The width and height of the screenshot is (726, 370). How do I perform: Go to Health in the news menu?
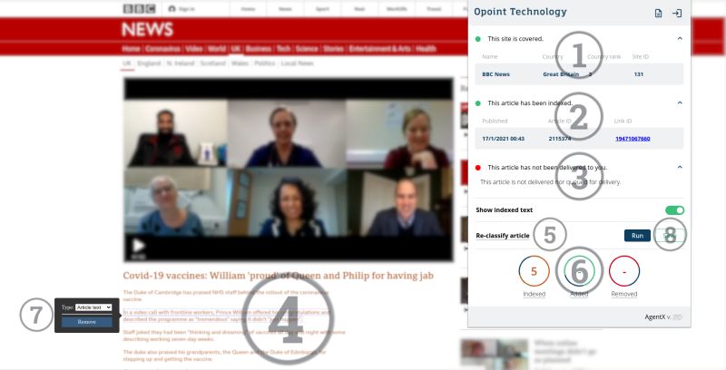coord(426,49)
